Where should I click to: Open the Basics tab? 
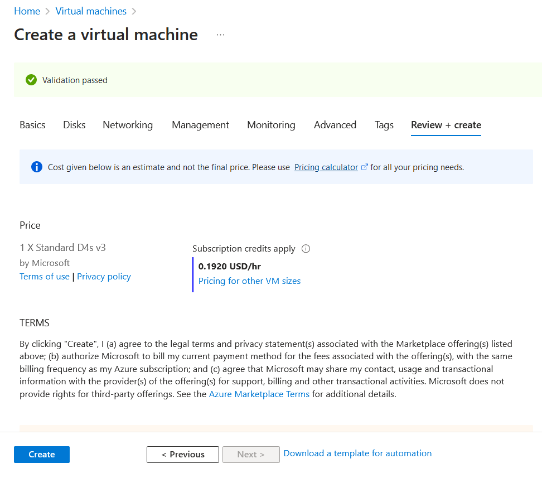(32, 125)
